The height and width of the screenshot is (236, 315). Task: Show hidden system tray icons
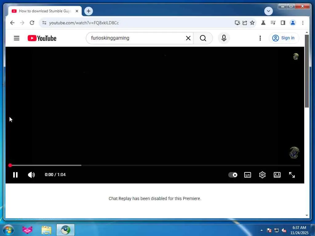click(261, 230)
